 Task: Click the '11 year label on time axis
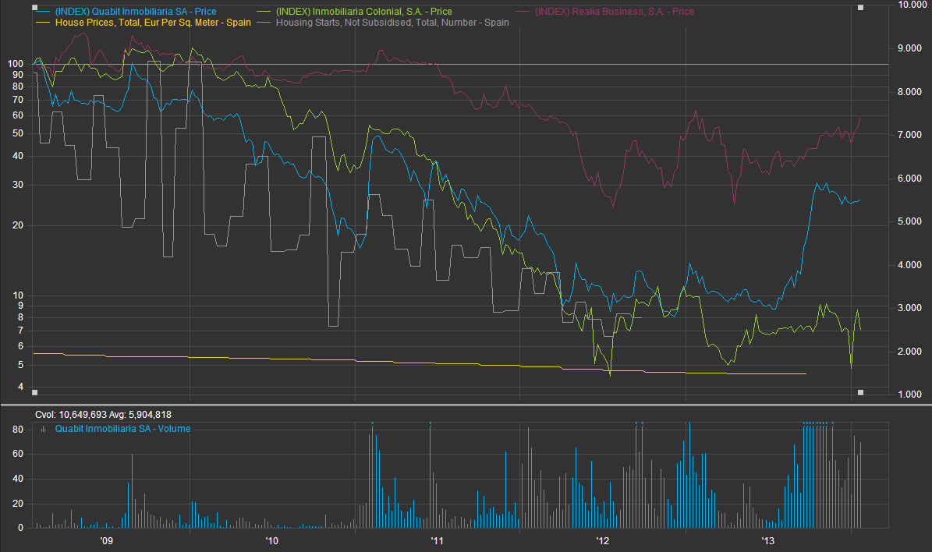tap(437, 540)
